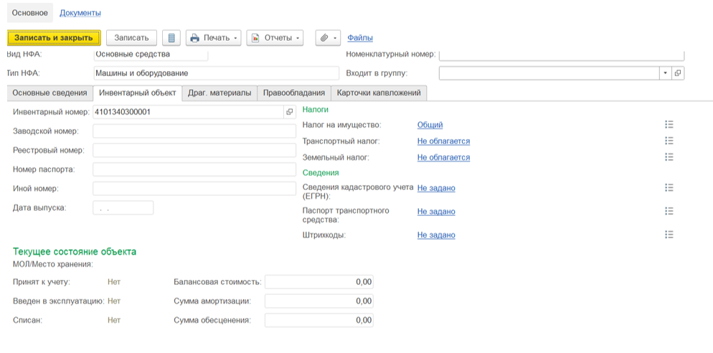The image size is (713, 353).
Task: Open the Драг. материалы tab
Action: (x=219, y=93)
